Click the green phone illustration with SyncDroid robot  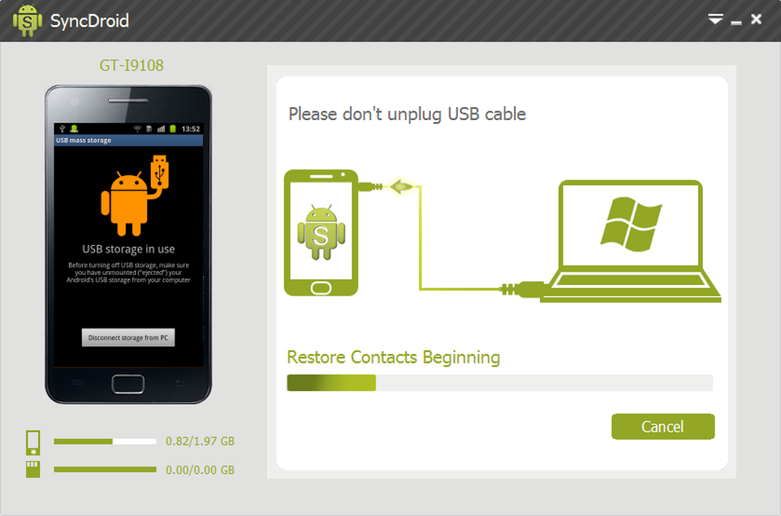point(322,233)
